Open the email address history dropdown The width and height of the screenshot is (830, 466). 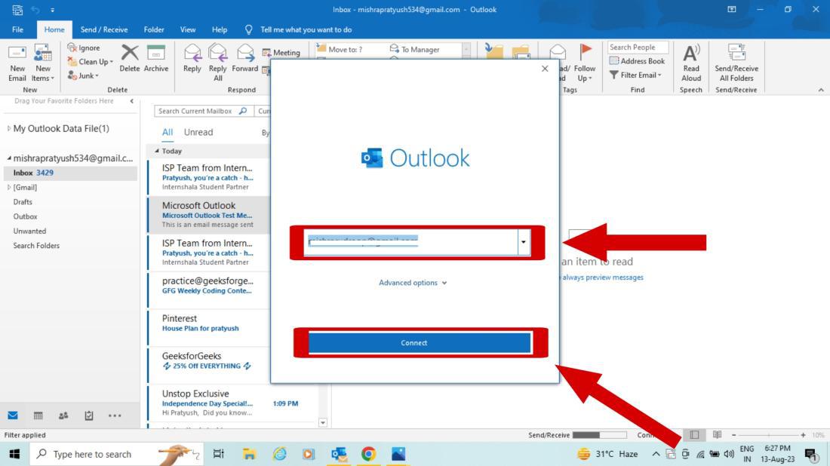point(521,243)
